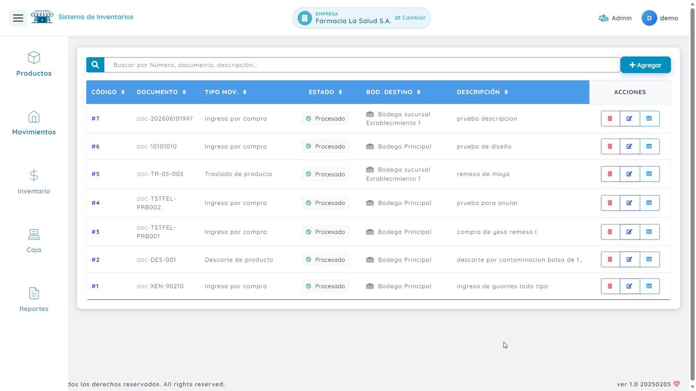
Task: Click the store logo icon
Action: (x=42, y=17)
